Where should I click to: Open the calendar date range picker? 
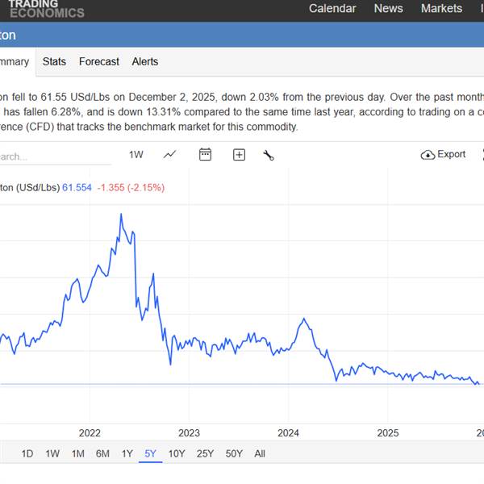(x=205, y=155)
